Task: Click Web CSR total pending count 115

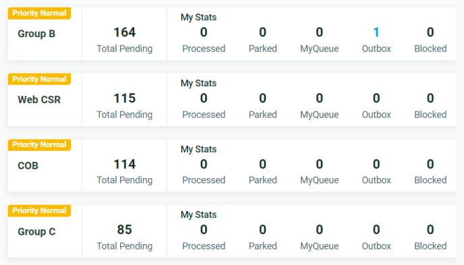Action: tap(125, 98)
